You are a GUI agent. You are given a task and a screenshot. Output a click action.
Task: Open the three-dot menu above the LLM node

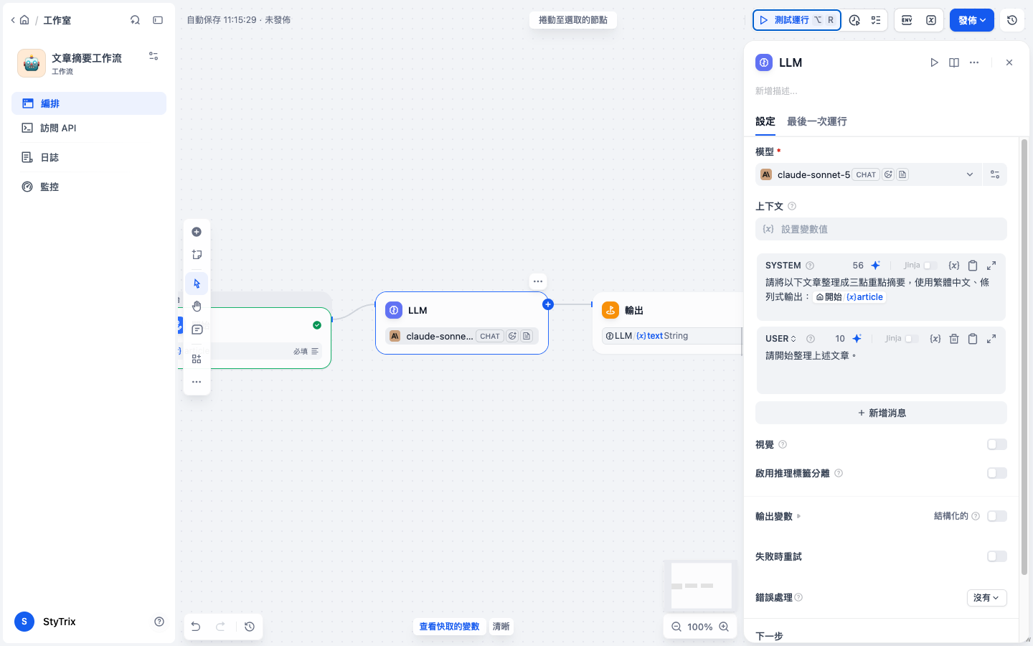point(538,281)
